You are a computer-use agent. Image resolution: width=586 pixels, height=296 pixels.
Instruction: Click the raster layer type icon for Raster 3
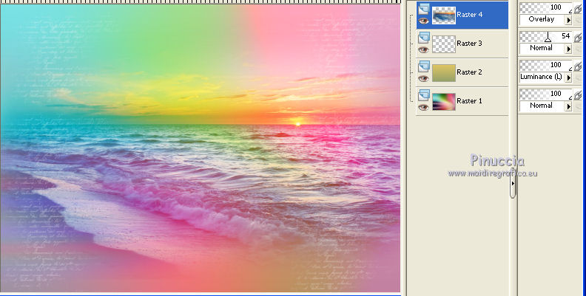[423, 38]
